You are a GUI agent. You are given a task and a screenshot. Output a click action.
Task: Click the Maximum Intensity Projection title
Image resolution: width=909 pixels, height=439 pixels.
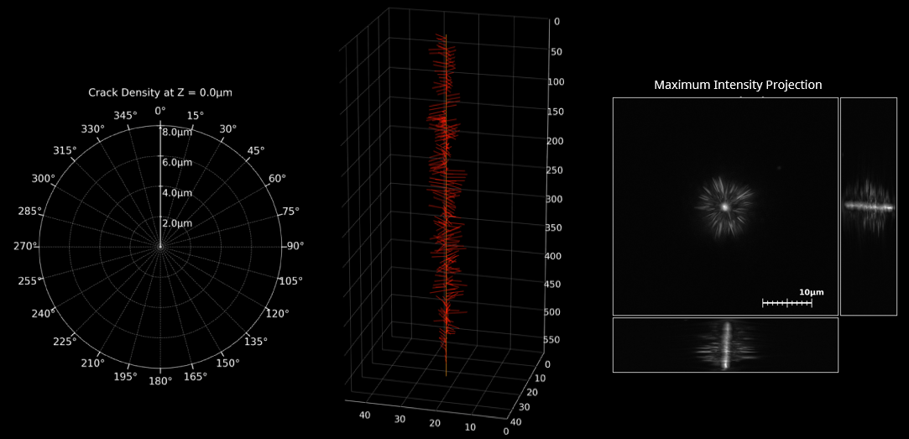738,85
